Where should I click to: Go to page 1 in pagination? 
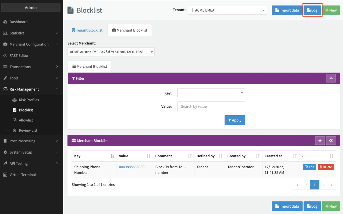(315, 185)
